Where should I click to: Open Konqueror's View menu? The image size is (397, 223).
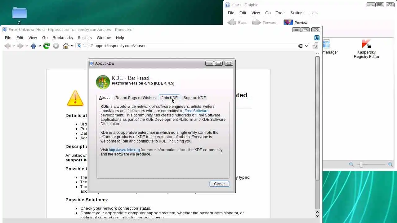click(x=33, y=38)
